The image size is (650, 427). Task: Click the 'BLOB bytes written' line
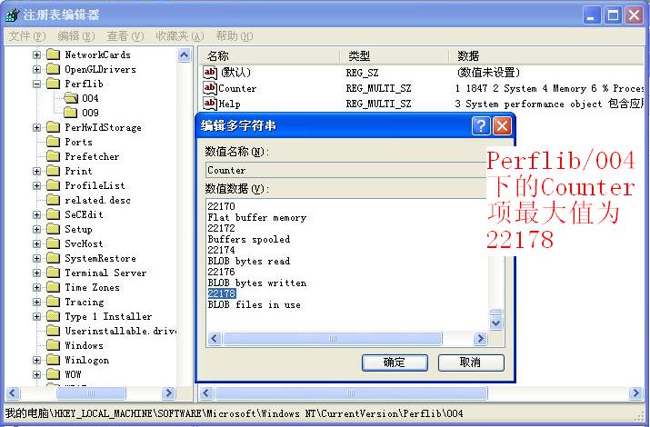coord(257,283)
